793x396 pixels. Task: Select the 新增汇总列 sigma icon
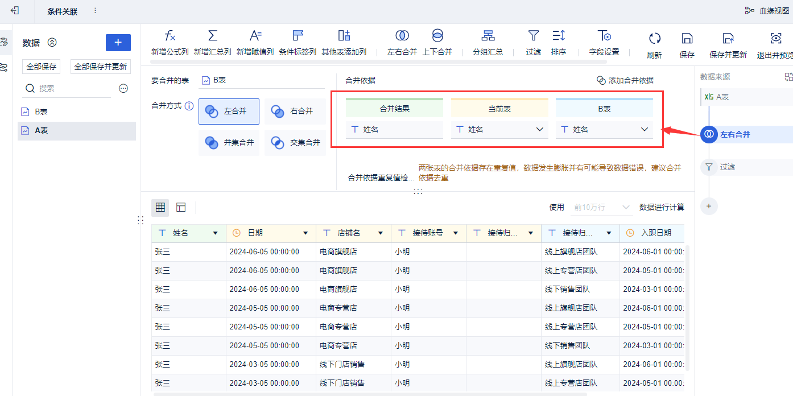pos(213,36)
